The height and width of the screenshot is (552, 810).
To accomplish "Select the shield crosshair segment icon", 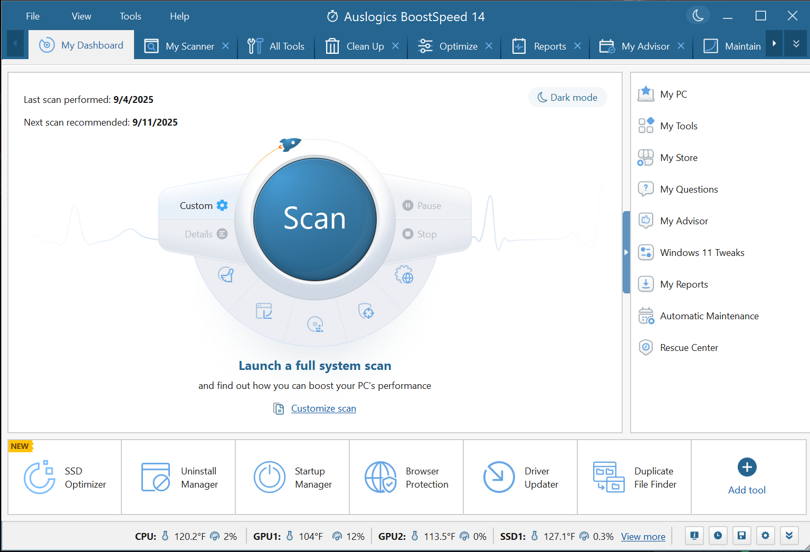I will pyautogui.click(x=366, y=311).
